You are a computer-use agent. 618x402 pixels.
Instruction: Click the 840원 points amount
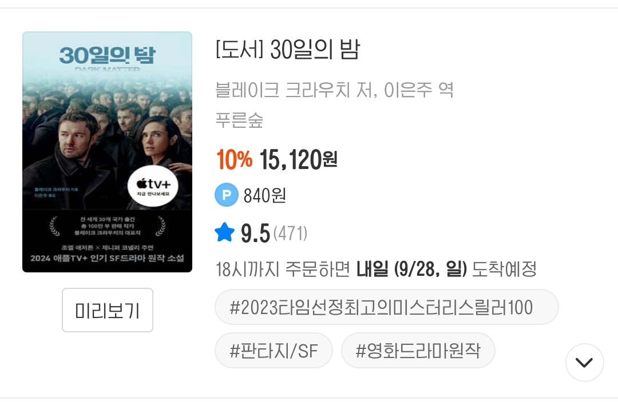[x=264, y=196]
